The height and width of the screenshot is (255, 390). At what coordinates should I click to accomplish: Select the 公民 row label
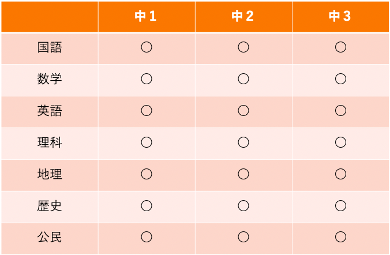(x=50, y=237)
